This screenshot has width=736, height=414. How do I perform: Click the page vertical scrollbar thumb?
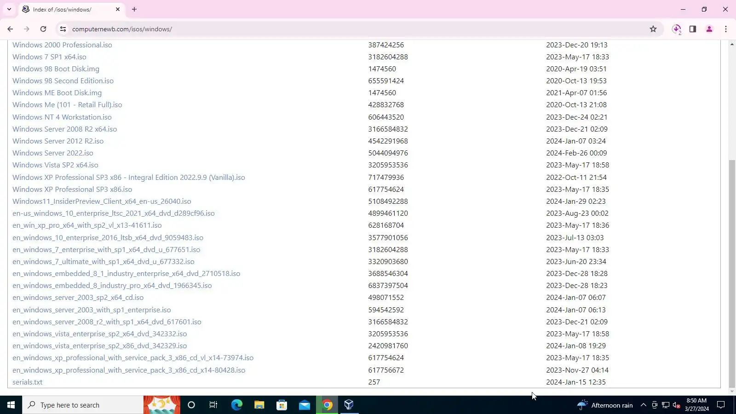732,274
